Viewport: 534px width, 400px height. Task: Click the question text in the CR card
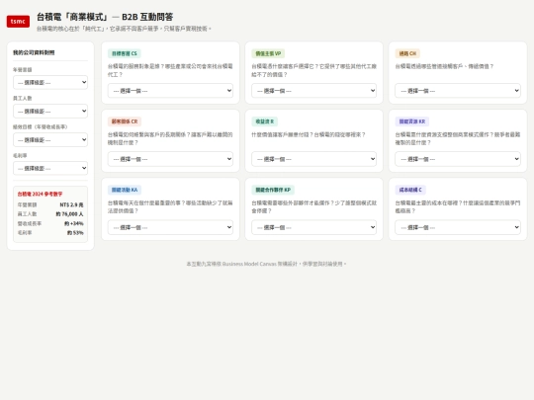170,139
